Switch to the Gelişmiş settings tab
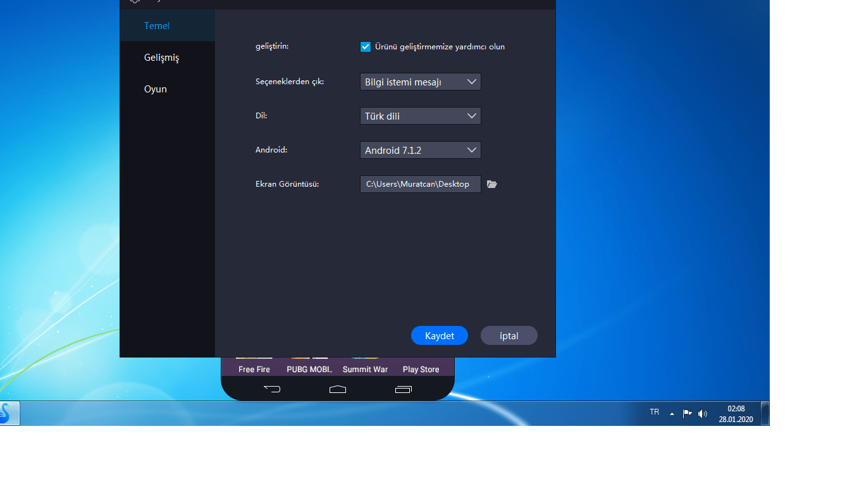 167,58
